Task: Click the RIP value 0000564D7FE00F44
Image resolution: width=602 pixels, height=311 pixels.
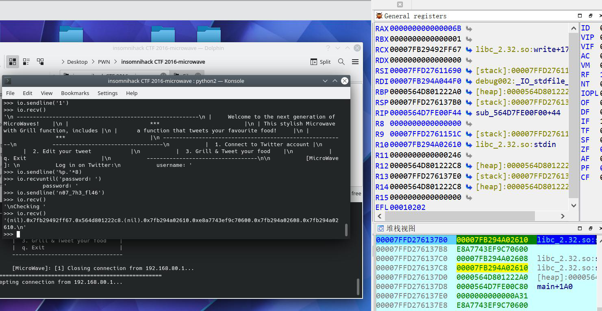Action: coord(425,113)
